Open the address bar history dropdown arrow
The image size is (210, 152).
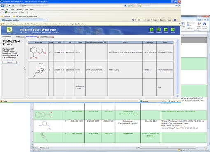(x=125, y=6)
